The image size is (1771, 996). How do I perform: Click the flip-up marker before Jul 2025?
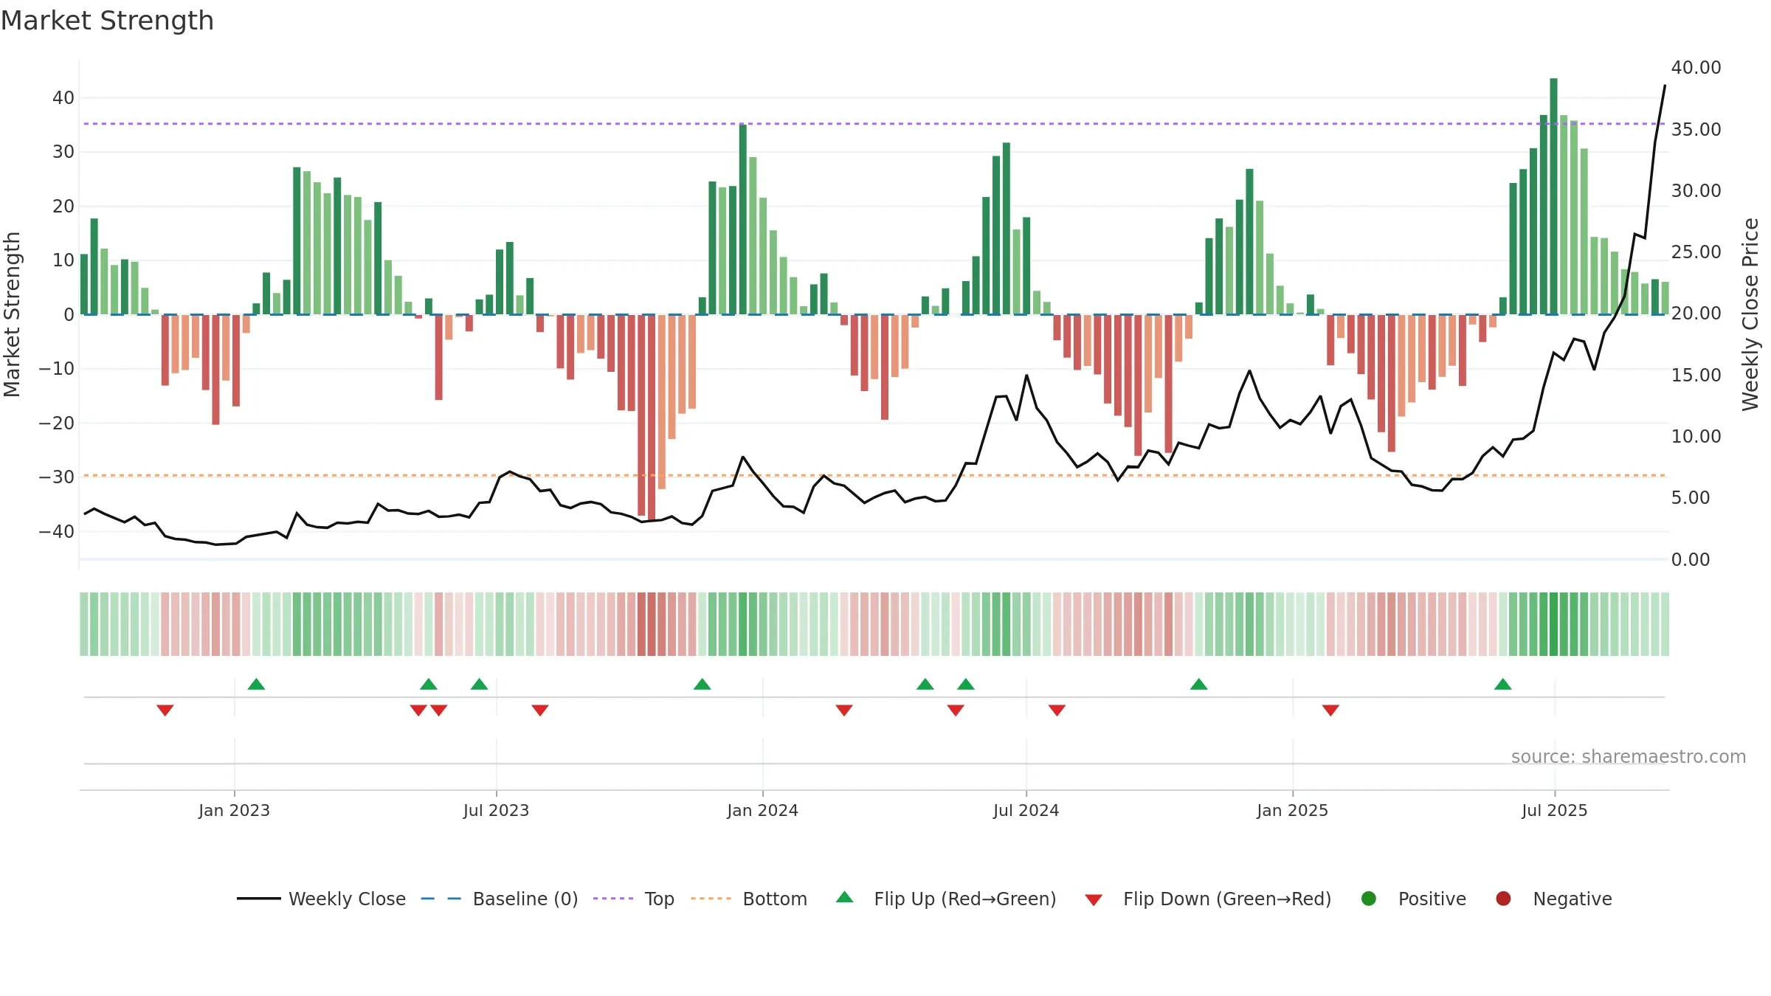[1503, 684]
